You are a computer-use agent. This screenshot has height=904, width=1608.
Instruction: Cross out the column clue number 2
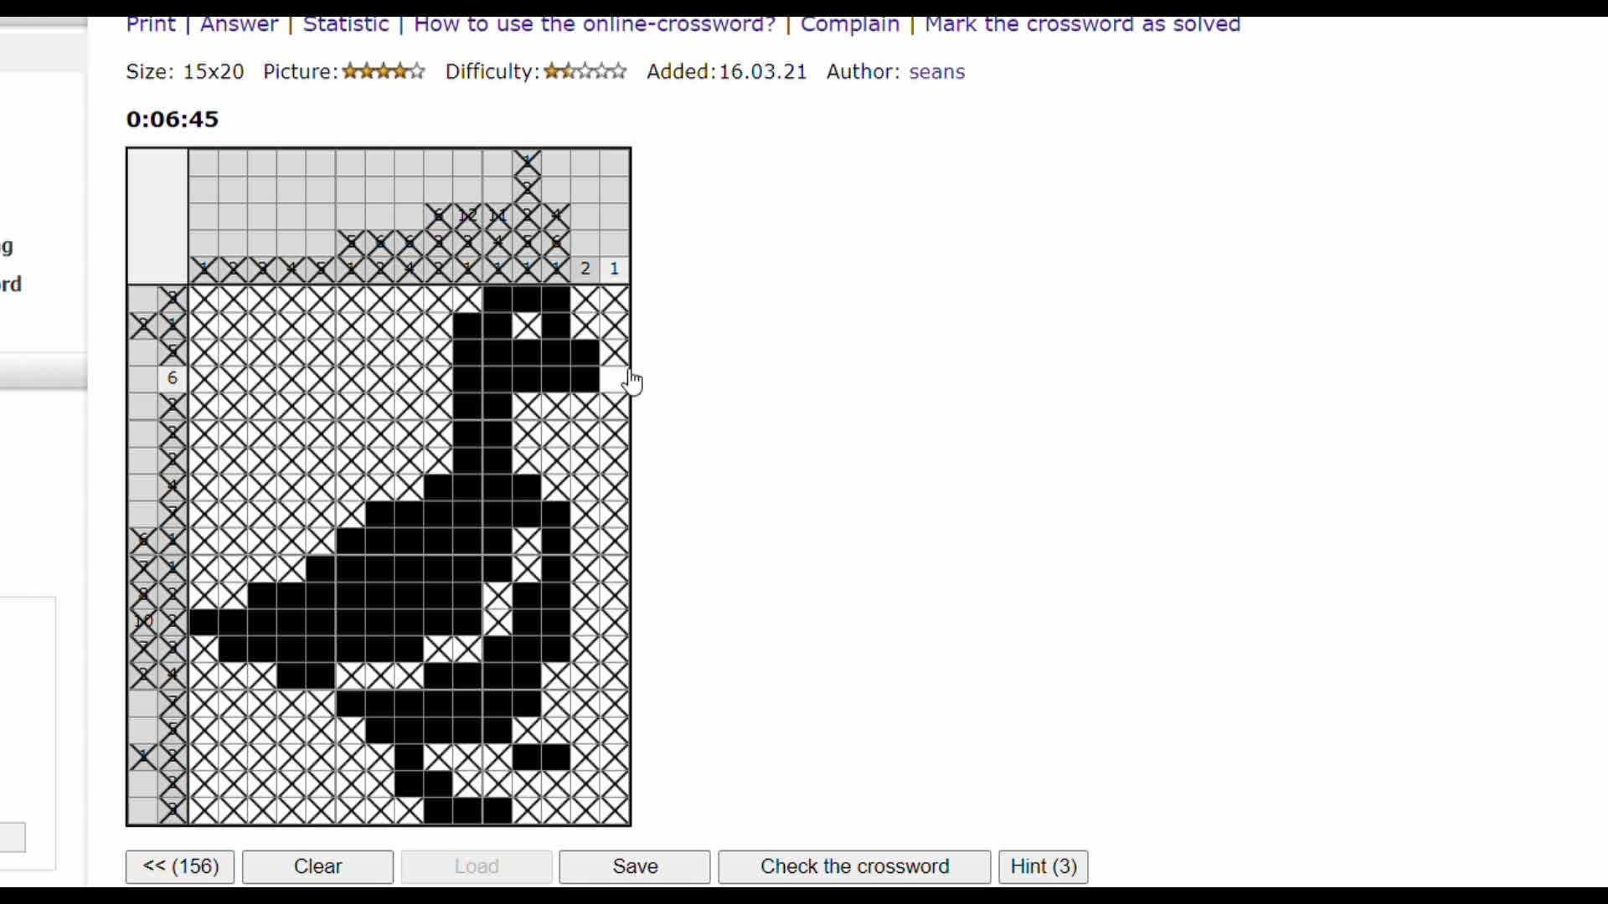pyautogui.click(x=585, y=269)
